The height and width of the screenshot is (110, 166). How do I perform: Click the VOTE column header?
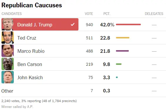[x=89, y=14]
